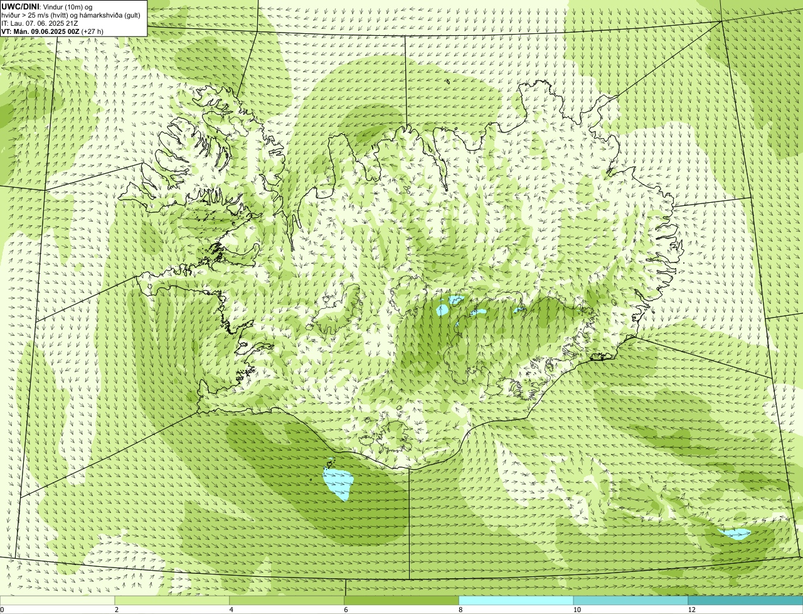The height and width of the screenshot is (614, 803).
Task: Click the 6–8 m/s darker green legend segment
Action: point(402,600)
